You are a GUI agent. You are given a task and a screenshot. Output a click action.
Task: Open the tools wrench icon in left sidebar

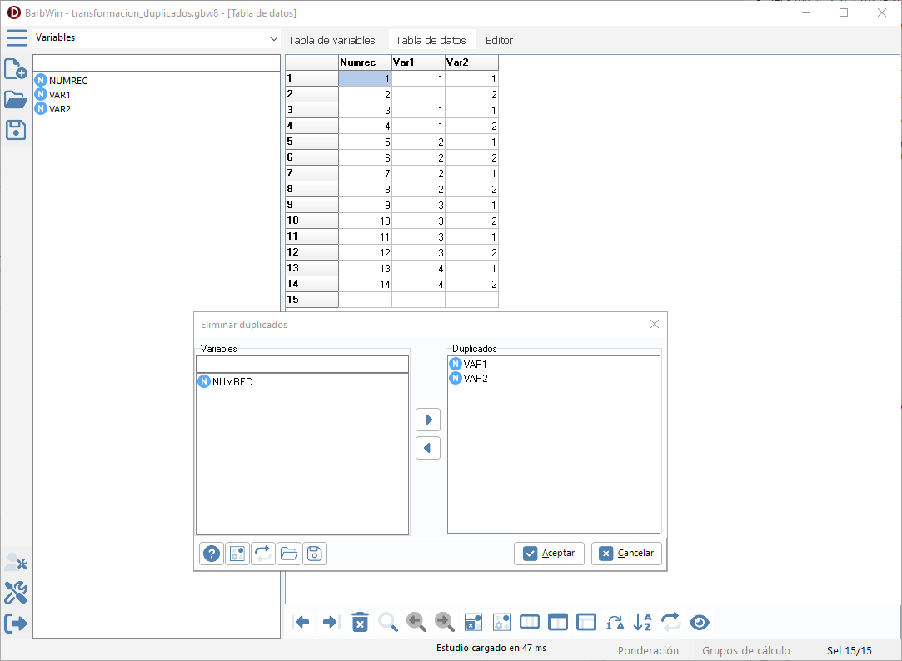coord(16,593)
